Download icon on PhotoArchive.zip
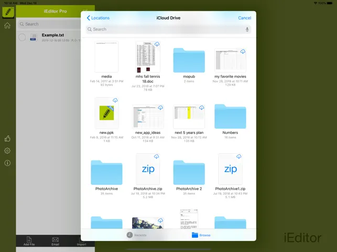Viewport: 337px width, 252px height. pyautogui.click(x=157, y=156)
